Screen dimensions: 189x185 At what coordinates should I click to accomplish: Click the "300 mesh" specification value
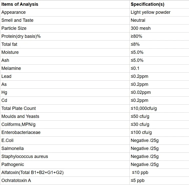(x=141, y=28)
